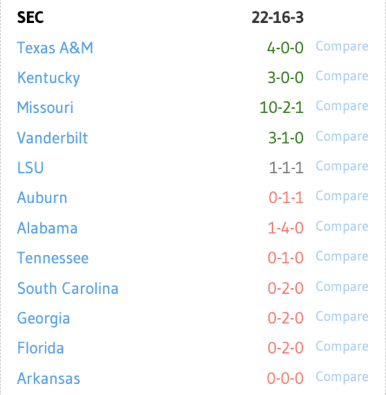The image size is (386, 395).
Task: Open the Tennessee team link
Action: coord(53,258)
